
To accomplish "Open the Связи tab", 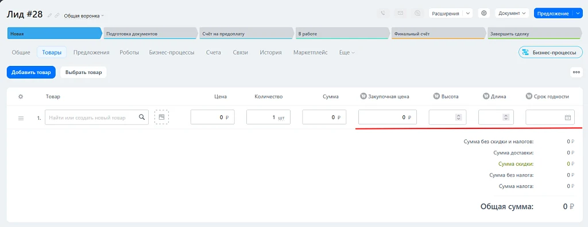I will (241, 52).
